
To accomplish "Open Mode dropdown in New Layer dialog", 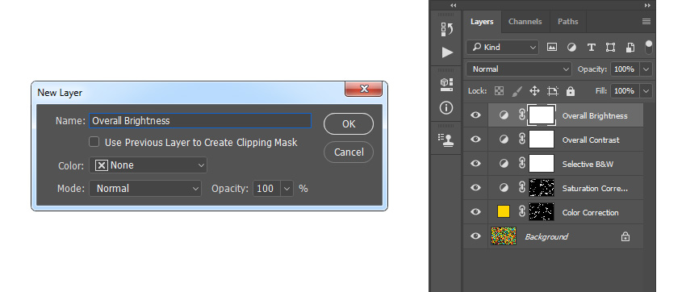I will point(145,189).
